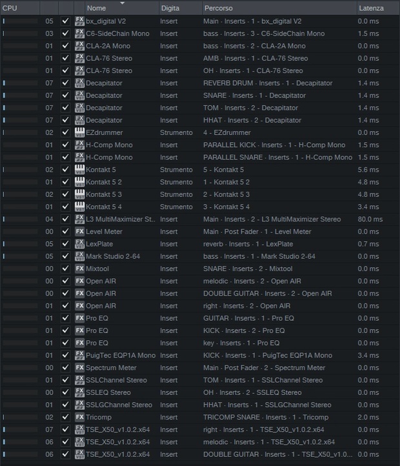Click the instrument keyboard icon for EZdrummer
400x466 pixels.
(x=79, y=132)
